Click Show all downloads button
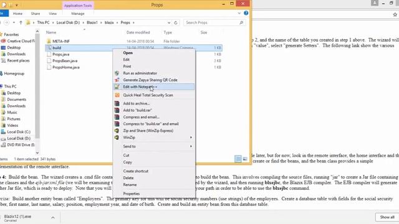The height and width of the screenshot is (224, 399). [x=387, y=217]
